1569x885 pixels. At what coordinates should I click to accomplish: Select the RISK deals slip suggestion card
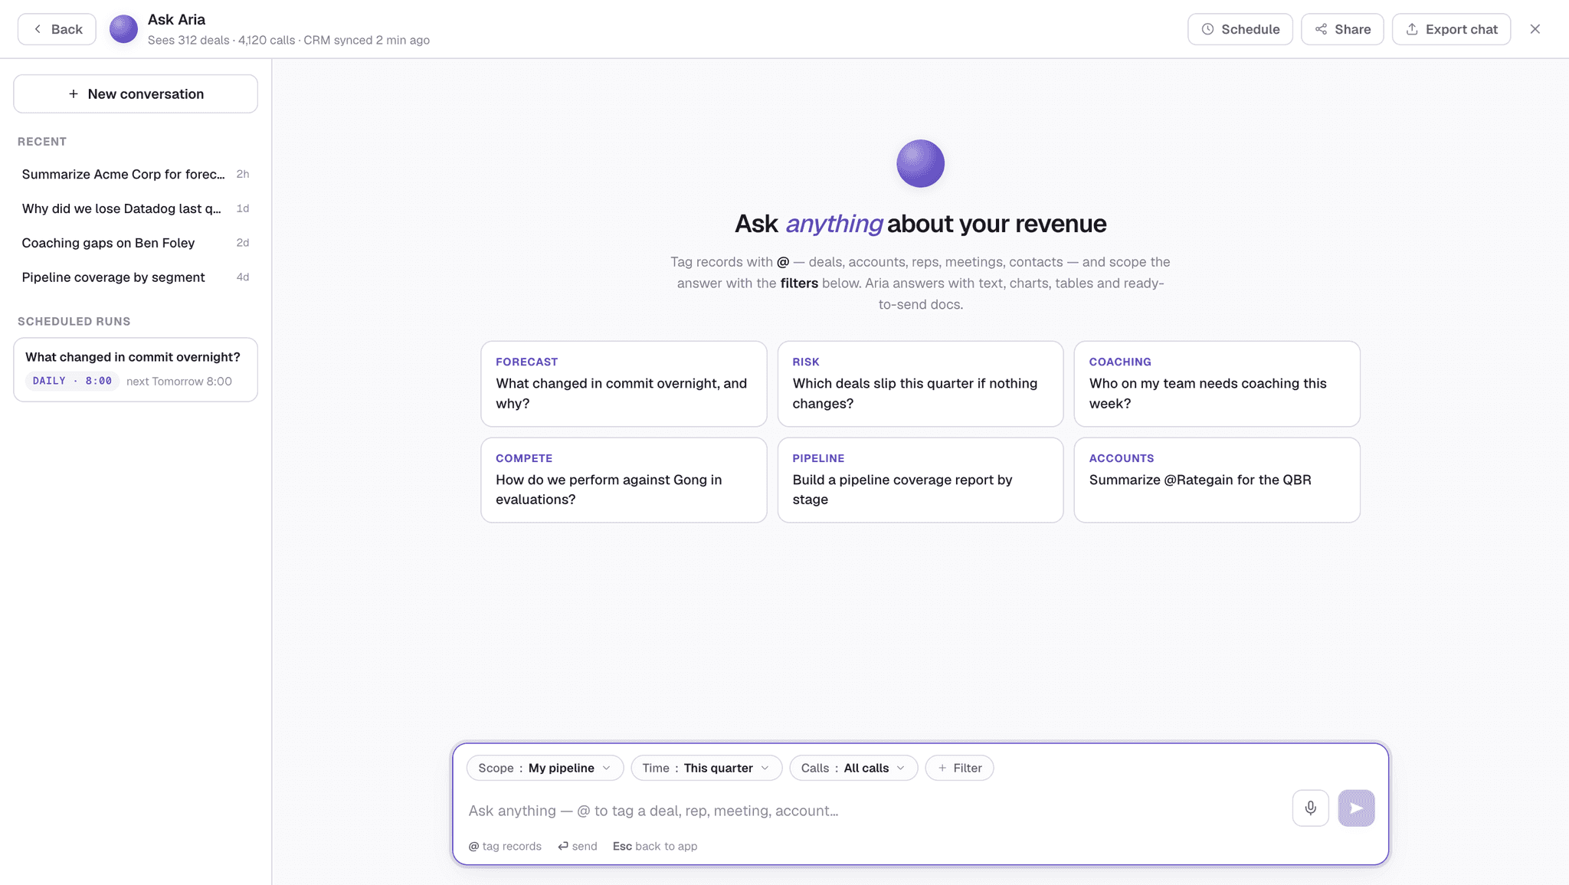(x=920, y=384)
